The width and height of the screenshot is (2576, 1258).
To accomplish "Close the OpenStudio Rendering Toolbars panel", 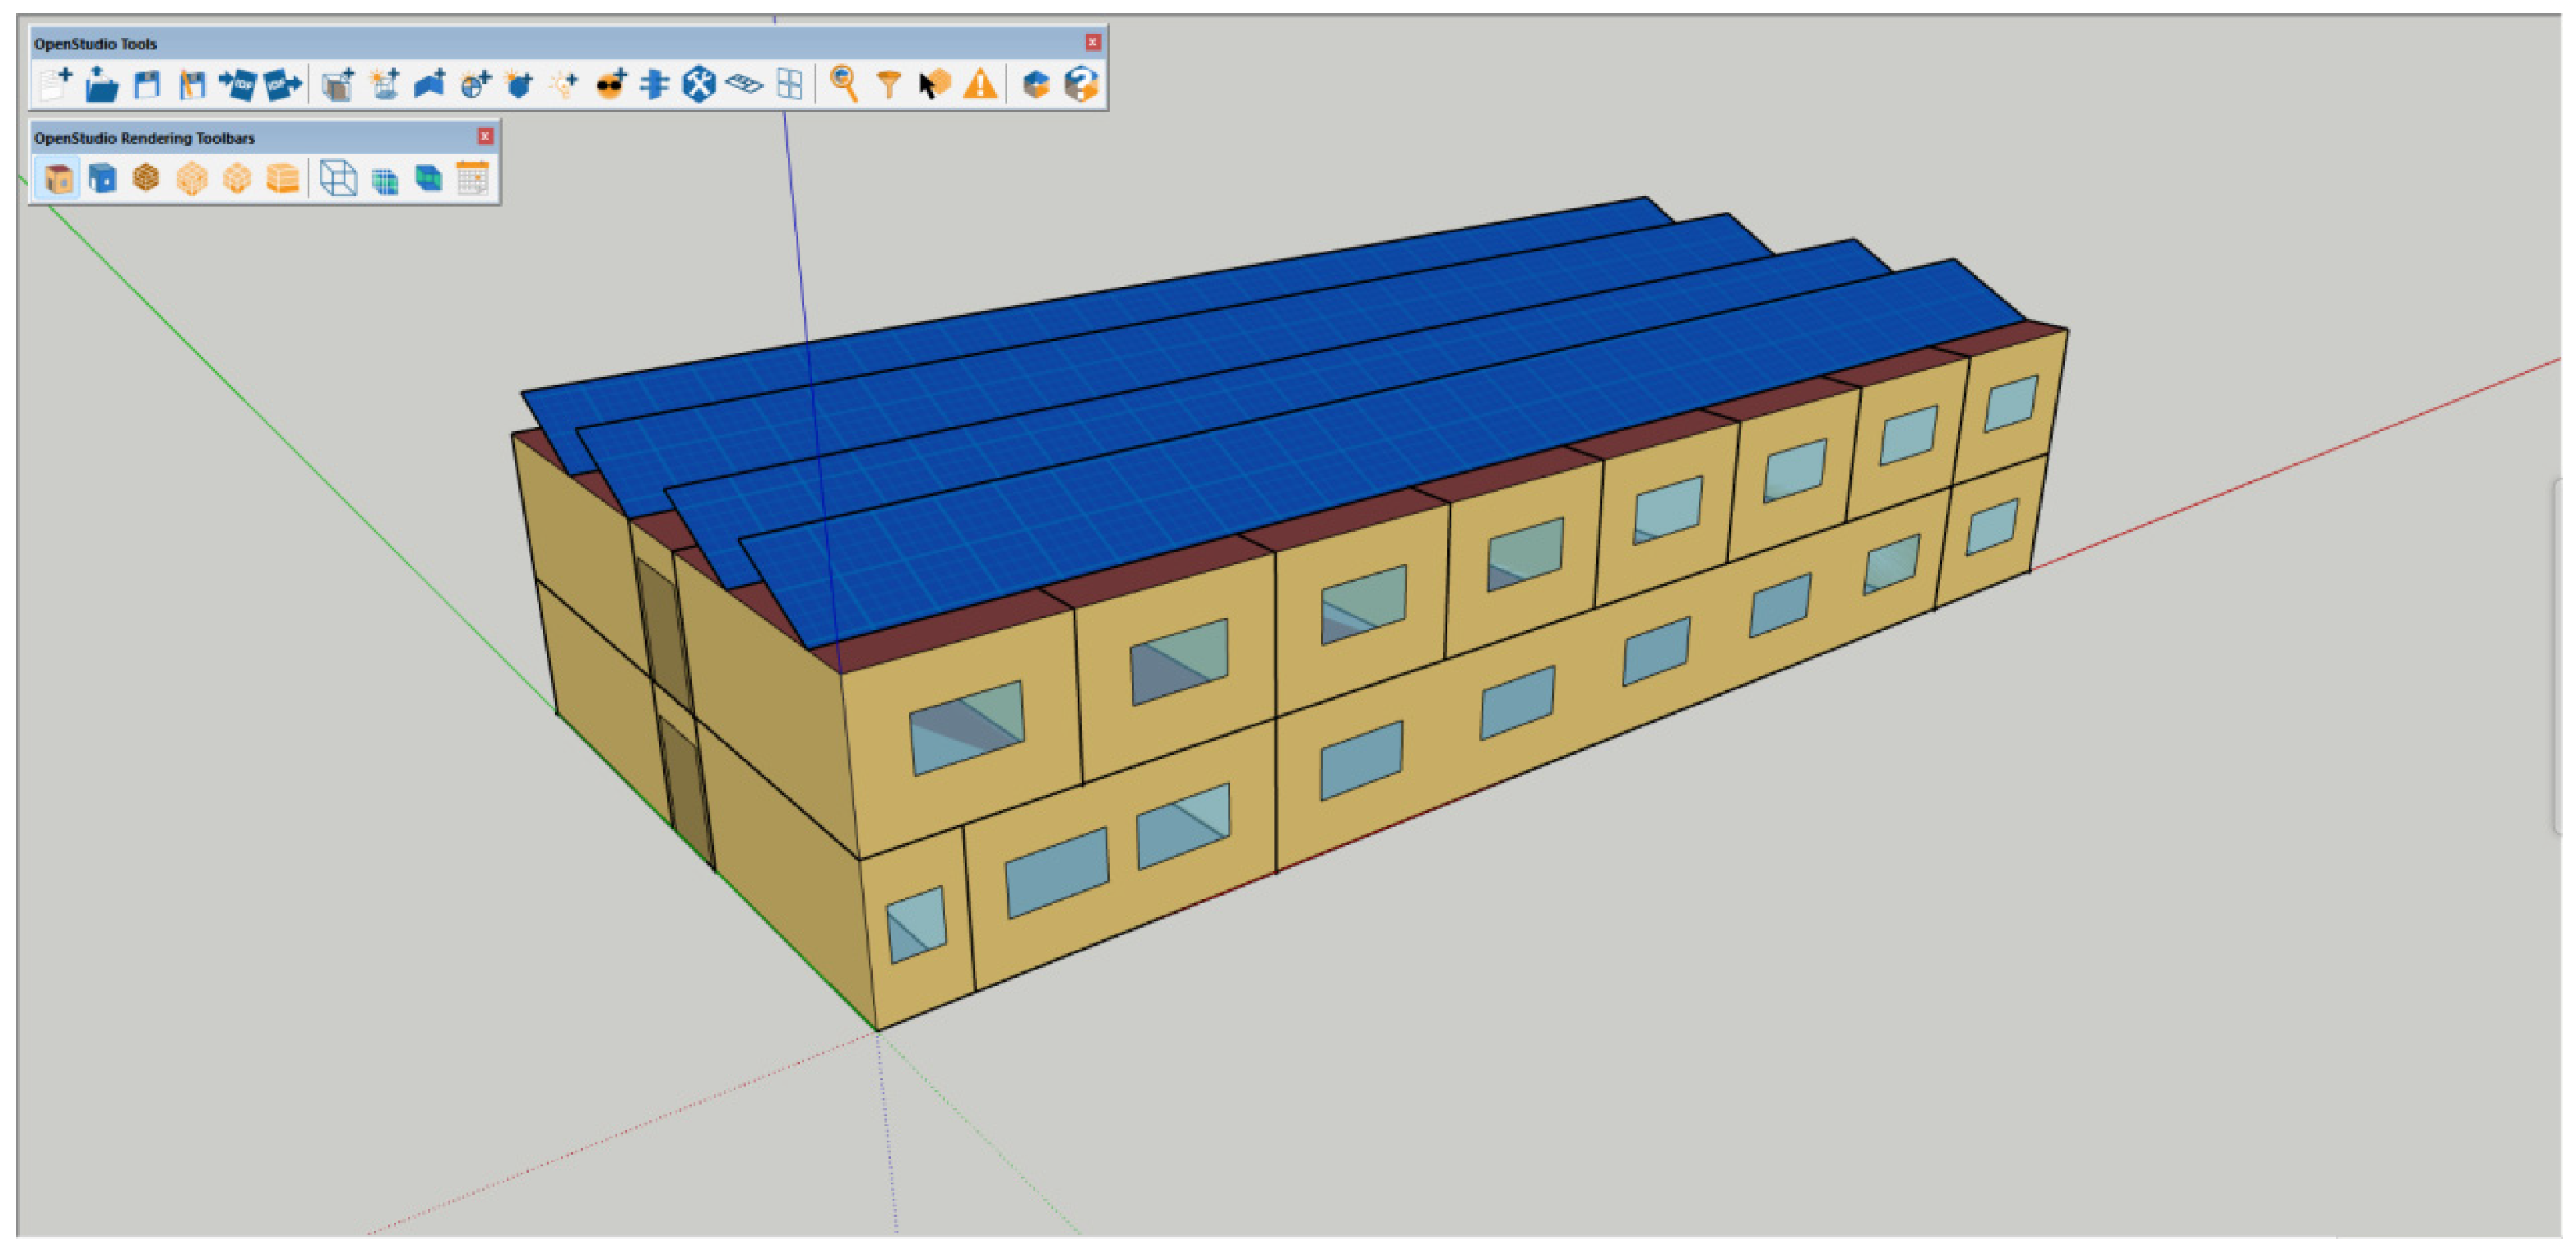I will click(x=485, y=136).
